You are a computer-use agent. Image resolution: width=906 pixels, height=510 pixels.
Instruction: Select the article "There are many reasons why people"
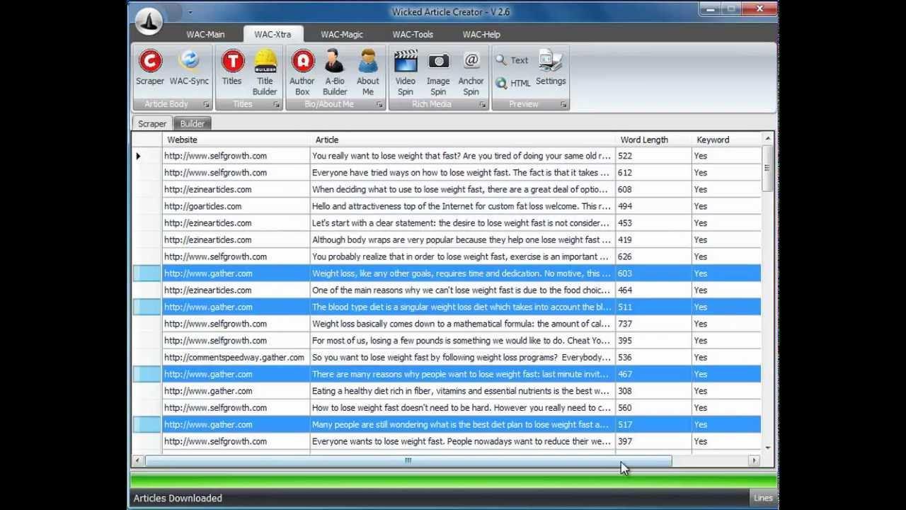pos(463,374)
